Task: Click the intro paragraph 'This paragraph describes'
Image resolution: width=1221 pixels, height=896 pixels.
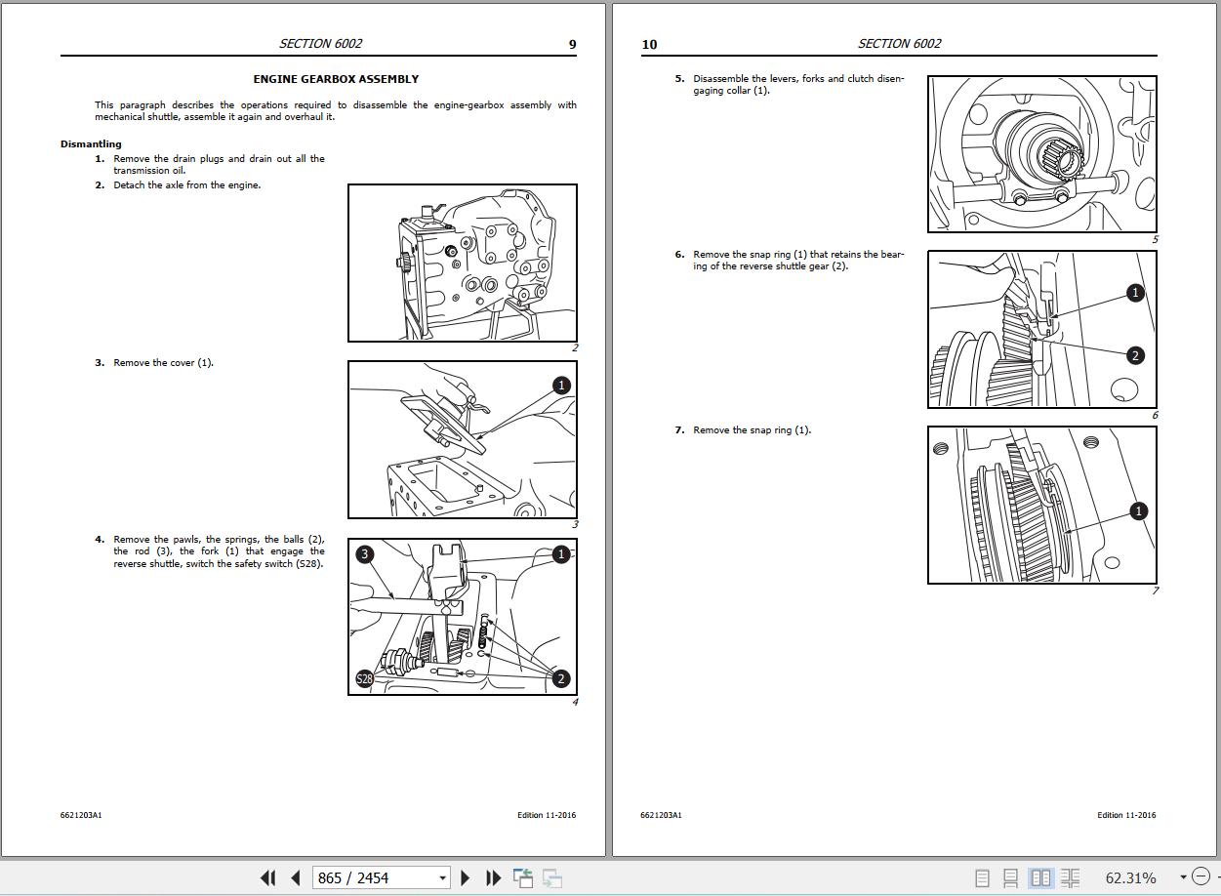Action: [x=336, y=111]
